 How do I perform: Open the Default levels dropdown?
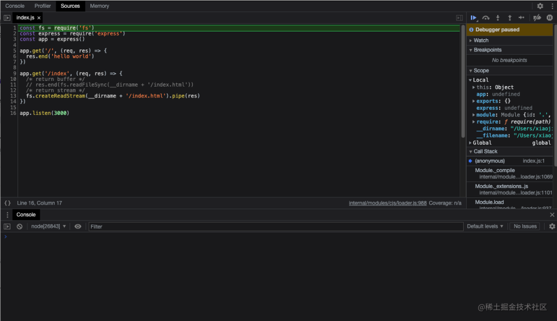(x=485, y=226)
